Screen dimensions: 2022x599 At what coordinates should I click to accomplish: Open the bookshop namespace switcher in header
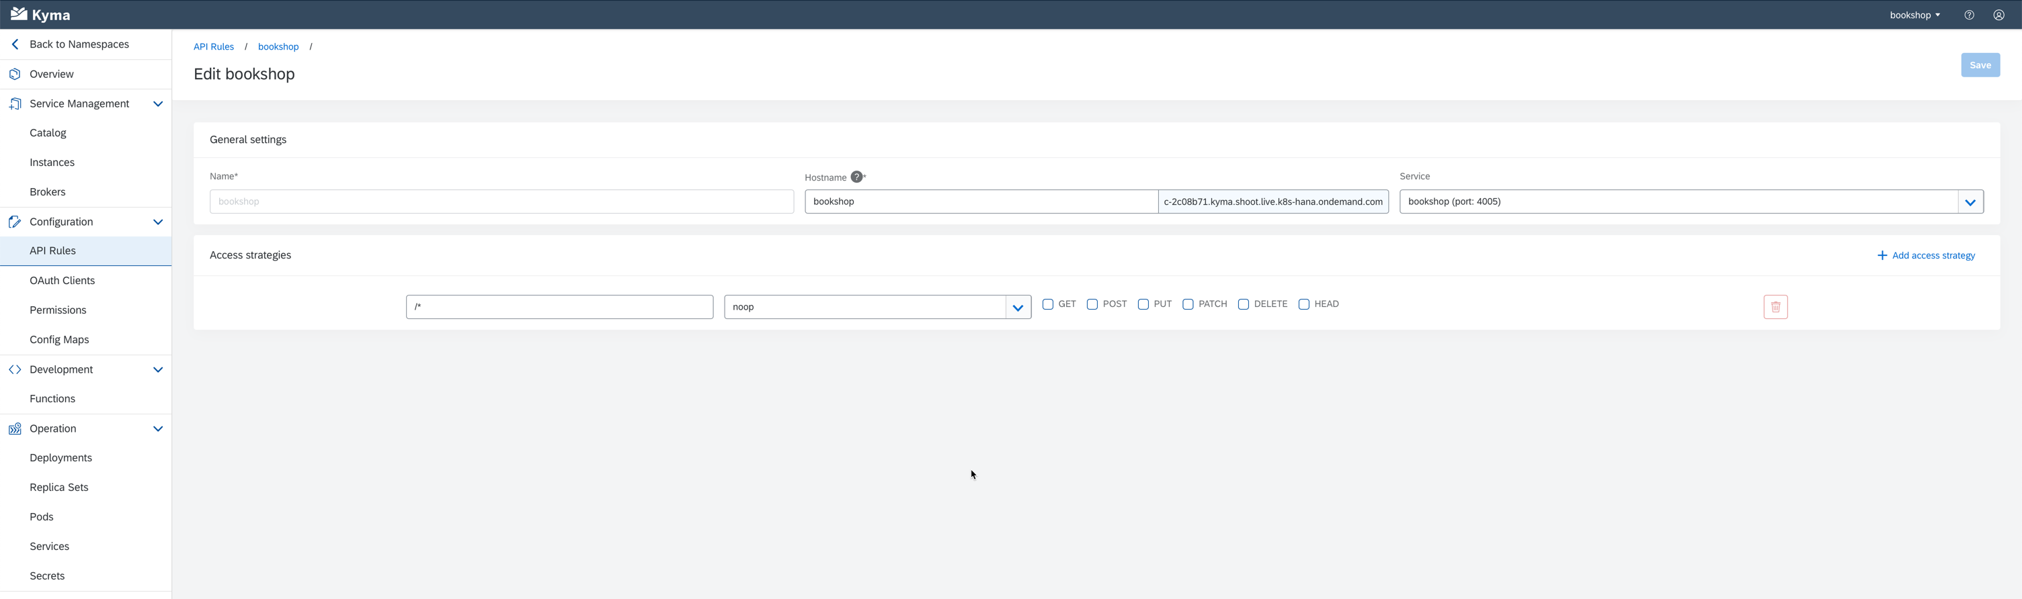pos(1914,15)
